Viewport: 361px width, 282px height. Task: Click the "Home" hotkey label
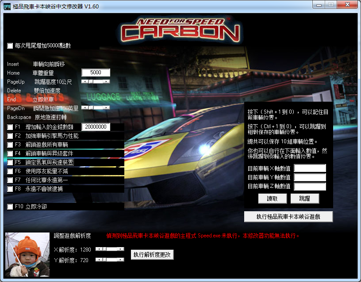[x=13, y=73]
